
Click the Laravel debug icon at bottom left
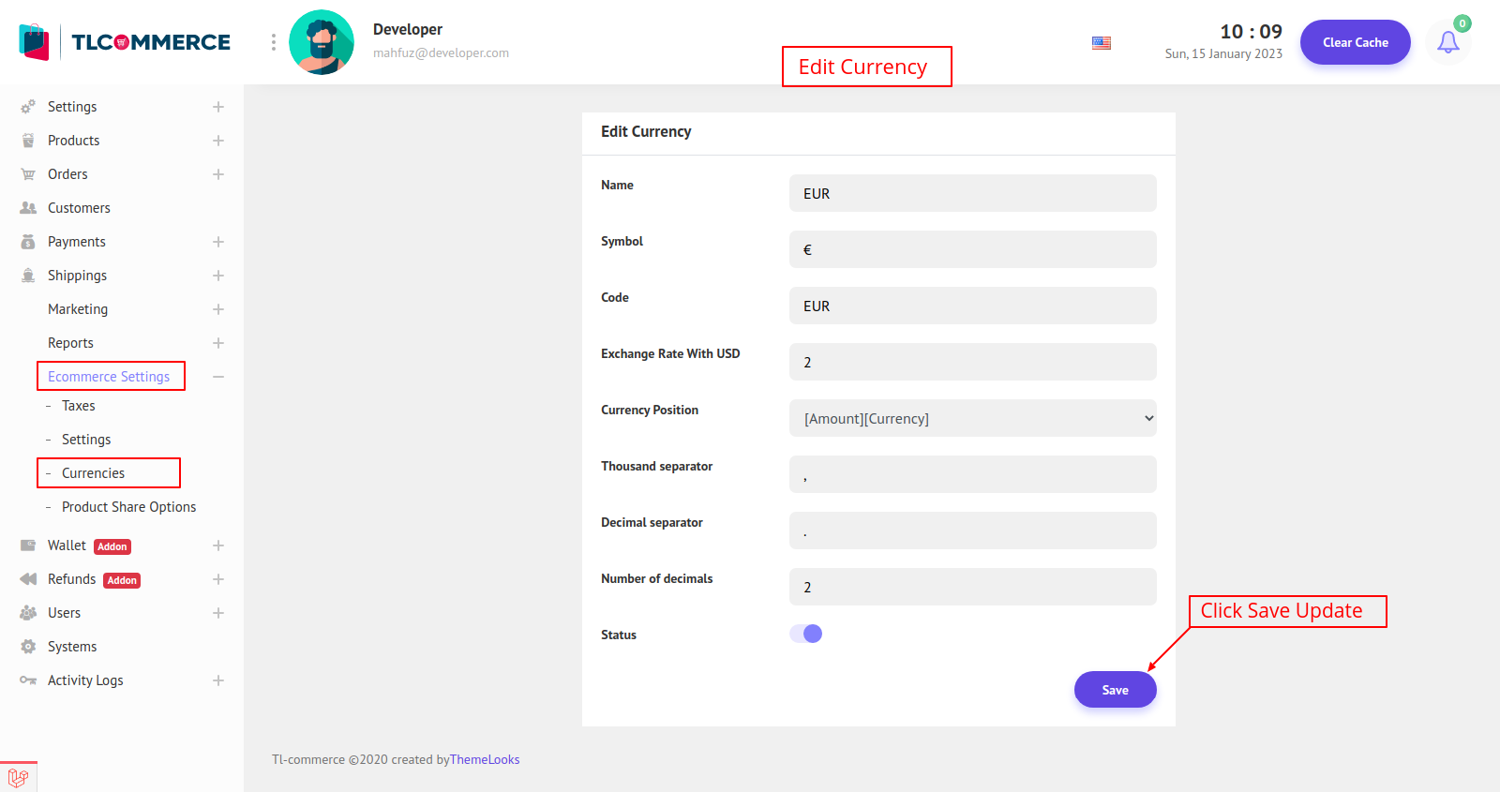click(18, 777)
